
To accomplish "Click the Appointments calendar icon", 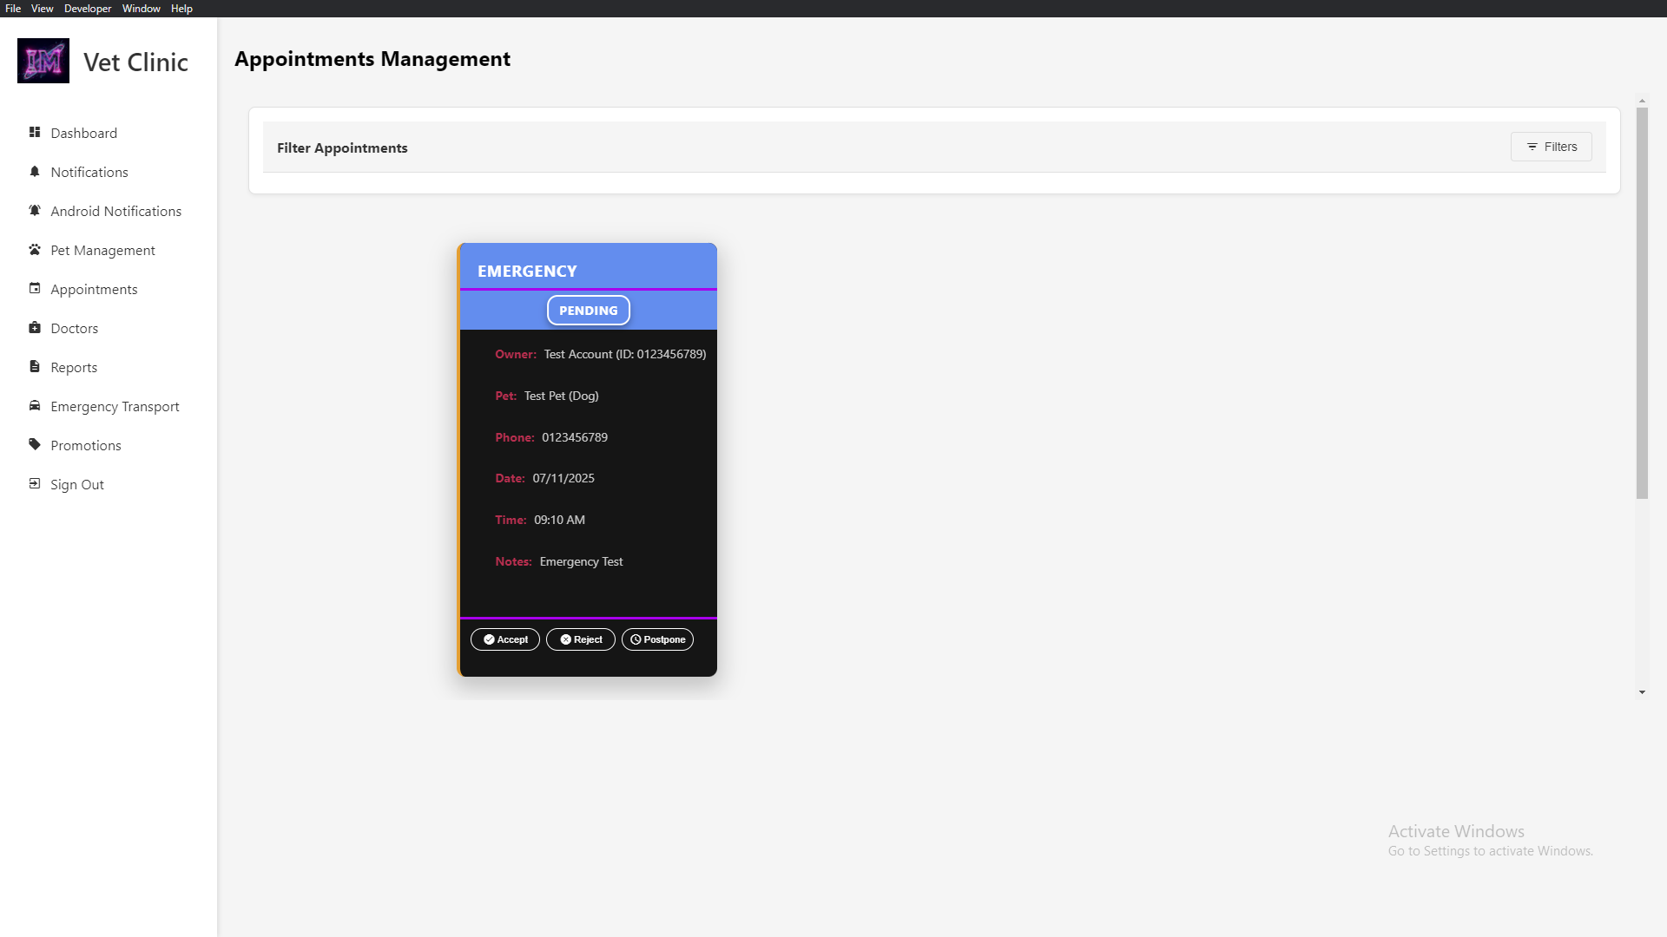I will 35,289.
